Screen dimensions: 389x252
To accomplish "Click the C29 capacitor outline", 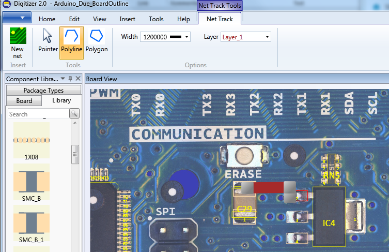I will [x=244, y=202].
